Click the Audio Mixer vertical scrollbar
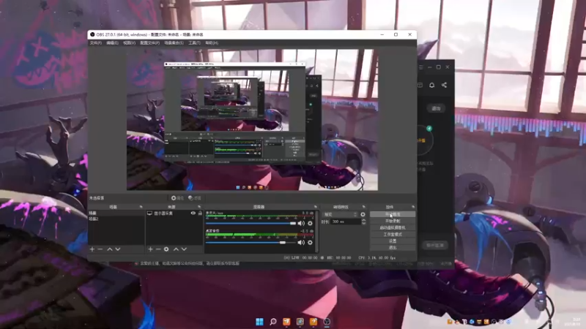Image resolution: width=586 pixels, height=329 pixels. coord(317,231)
